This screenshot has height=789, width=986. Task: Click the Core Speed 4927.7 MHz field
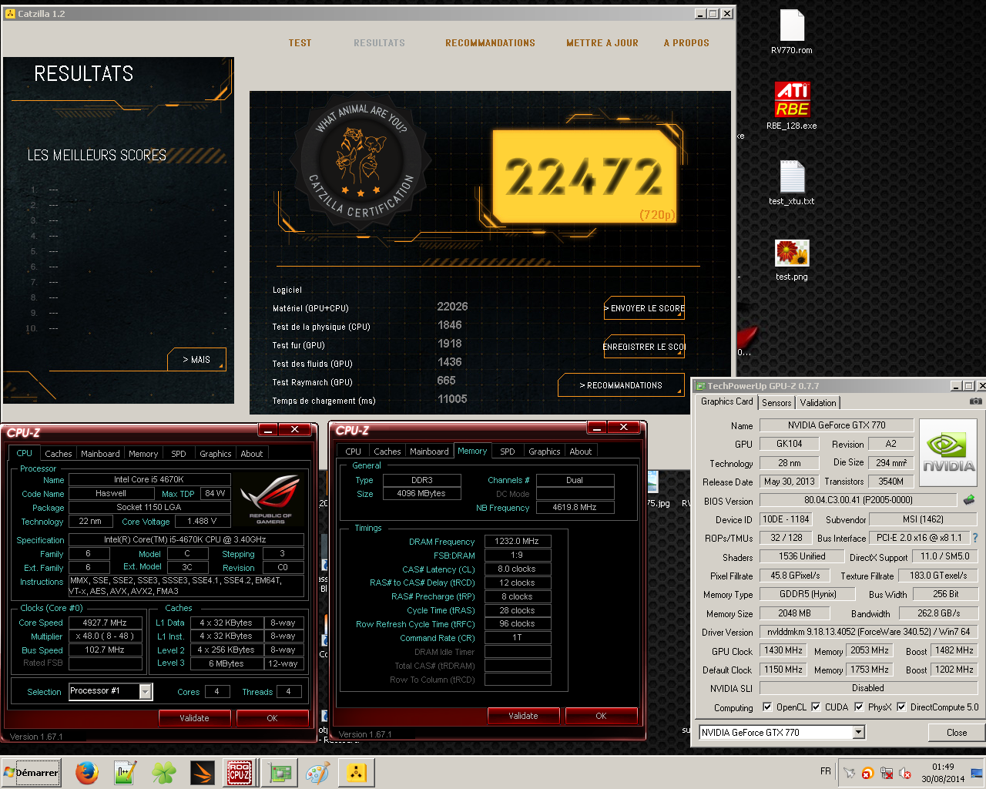point(105,623)
